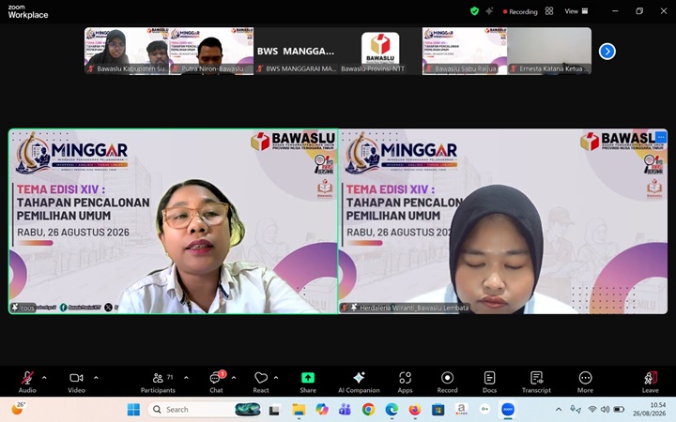Open the apps grid icon beside Recording
Viewport: 676px width, 422px height.
tap(549, 11)
